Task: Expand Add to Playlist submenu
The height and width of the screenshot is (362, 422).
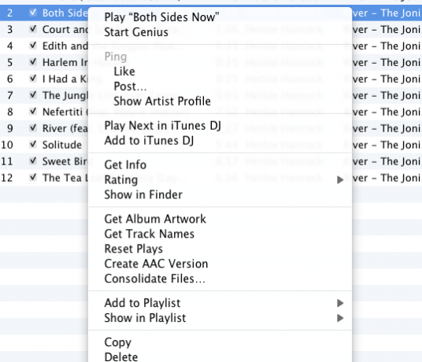Action: pos(220,303)
